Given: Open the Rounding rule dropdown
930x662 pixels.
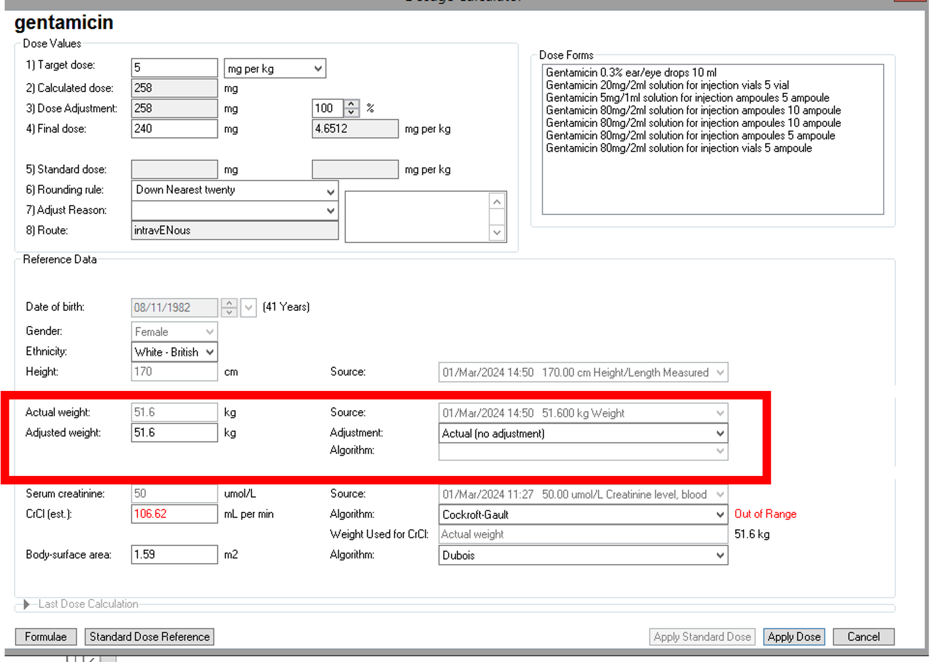Looking at the screenshot, I should pyautogui.click(x=330, y=191).
